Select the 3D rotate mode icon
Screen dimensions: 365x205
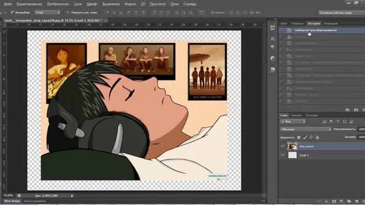tap(232, 13)
